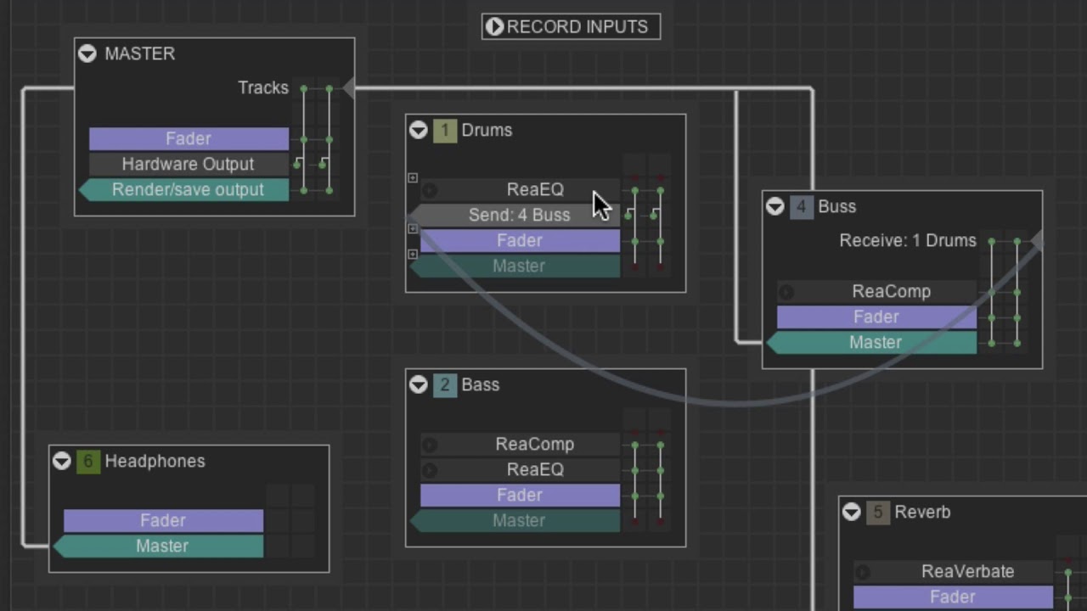This screenshot has height=611, width=1087.
Task: Toggle ReaEQ bypass icon in Drums
Action: click(x=430, y=190)
